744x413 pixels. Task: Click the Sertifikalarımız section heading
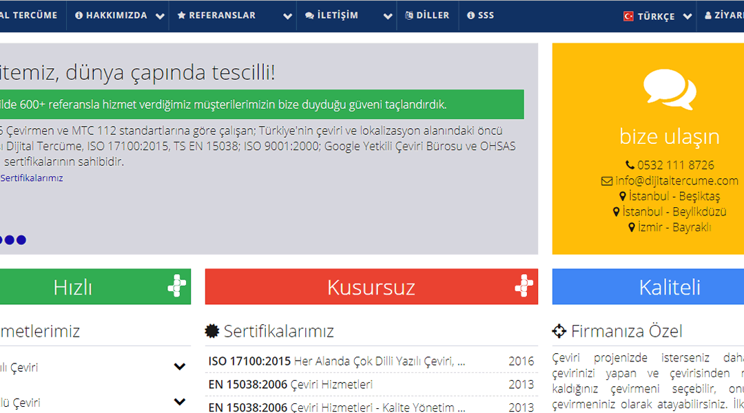(278, 331)
